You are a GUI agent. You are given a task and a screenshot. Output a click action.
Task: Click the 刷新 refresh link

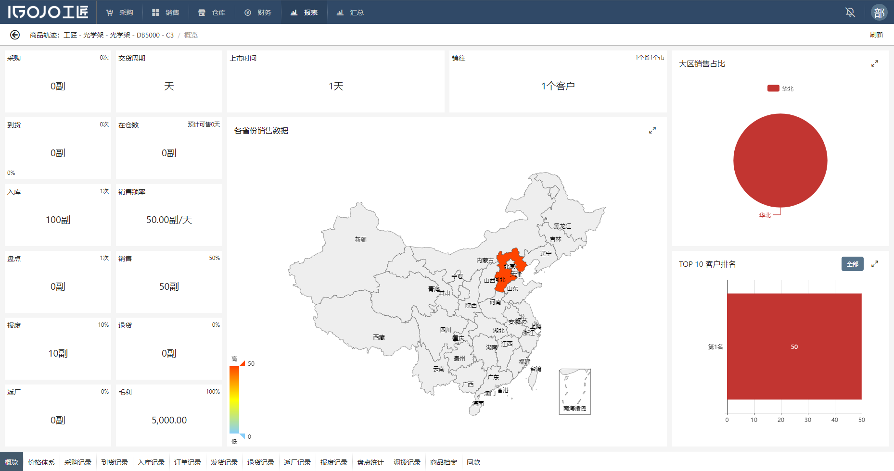pos(876,35)
